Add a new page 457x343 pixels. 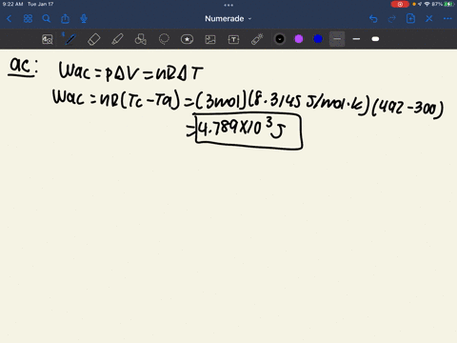point(410,18)
